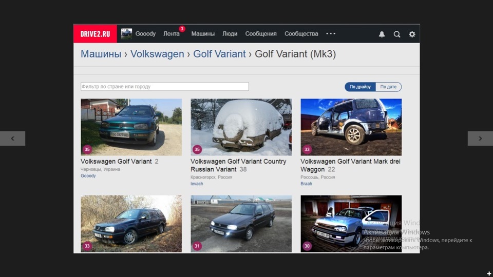The width and height of the screenshot is (493, 277).
Task: Go to previous image with left arrow
Action: [x=12, y=138]
